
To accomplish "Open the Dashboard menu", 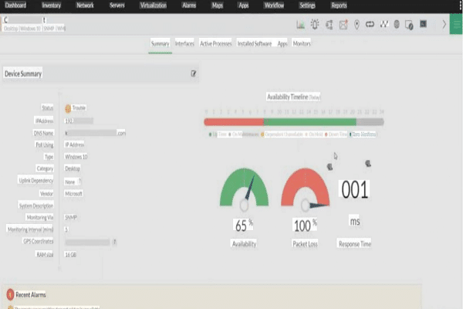I will [x=15, y=5].
